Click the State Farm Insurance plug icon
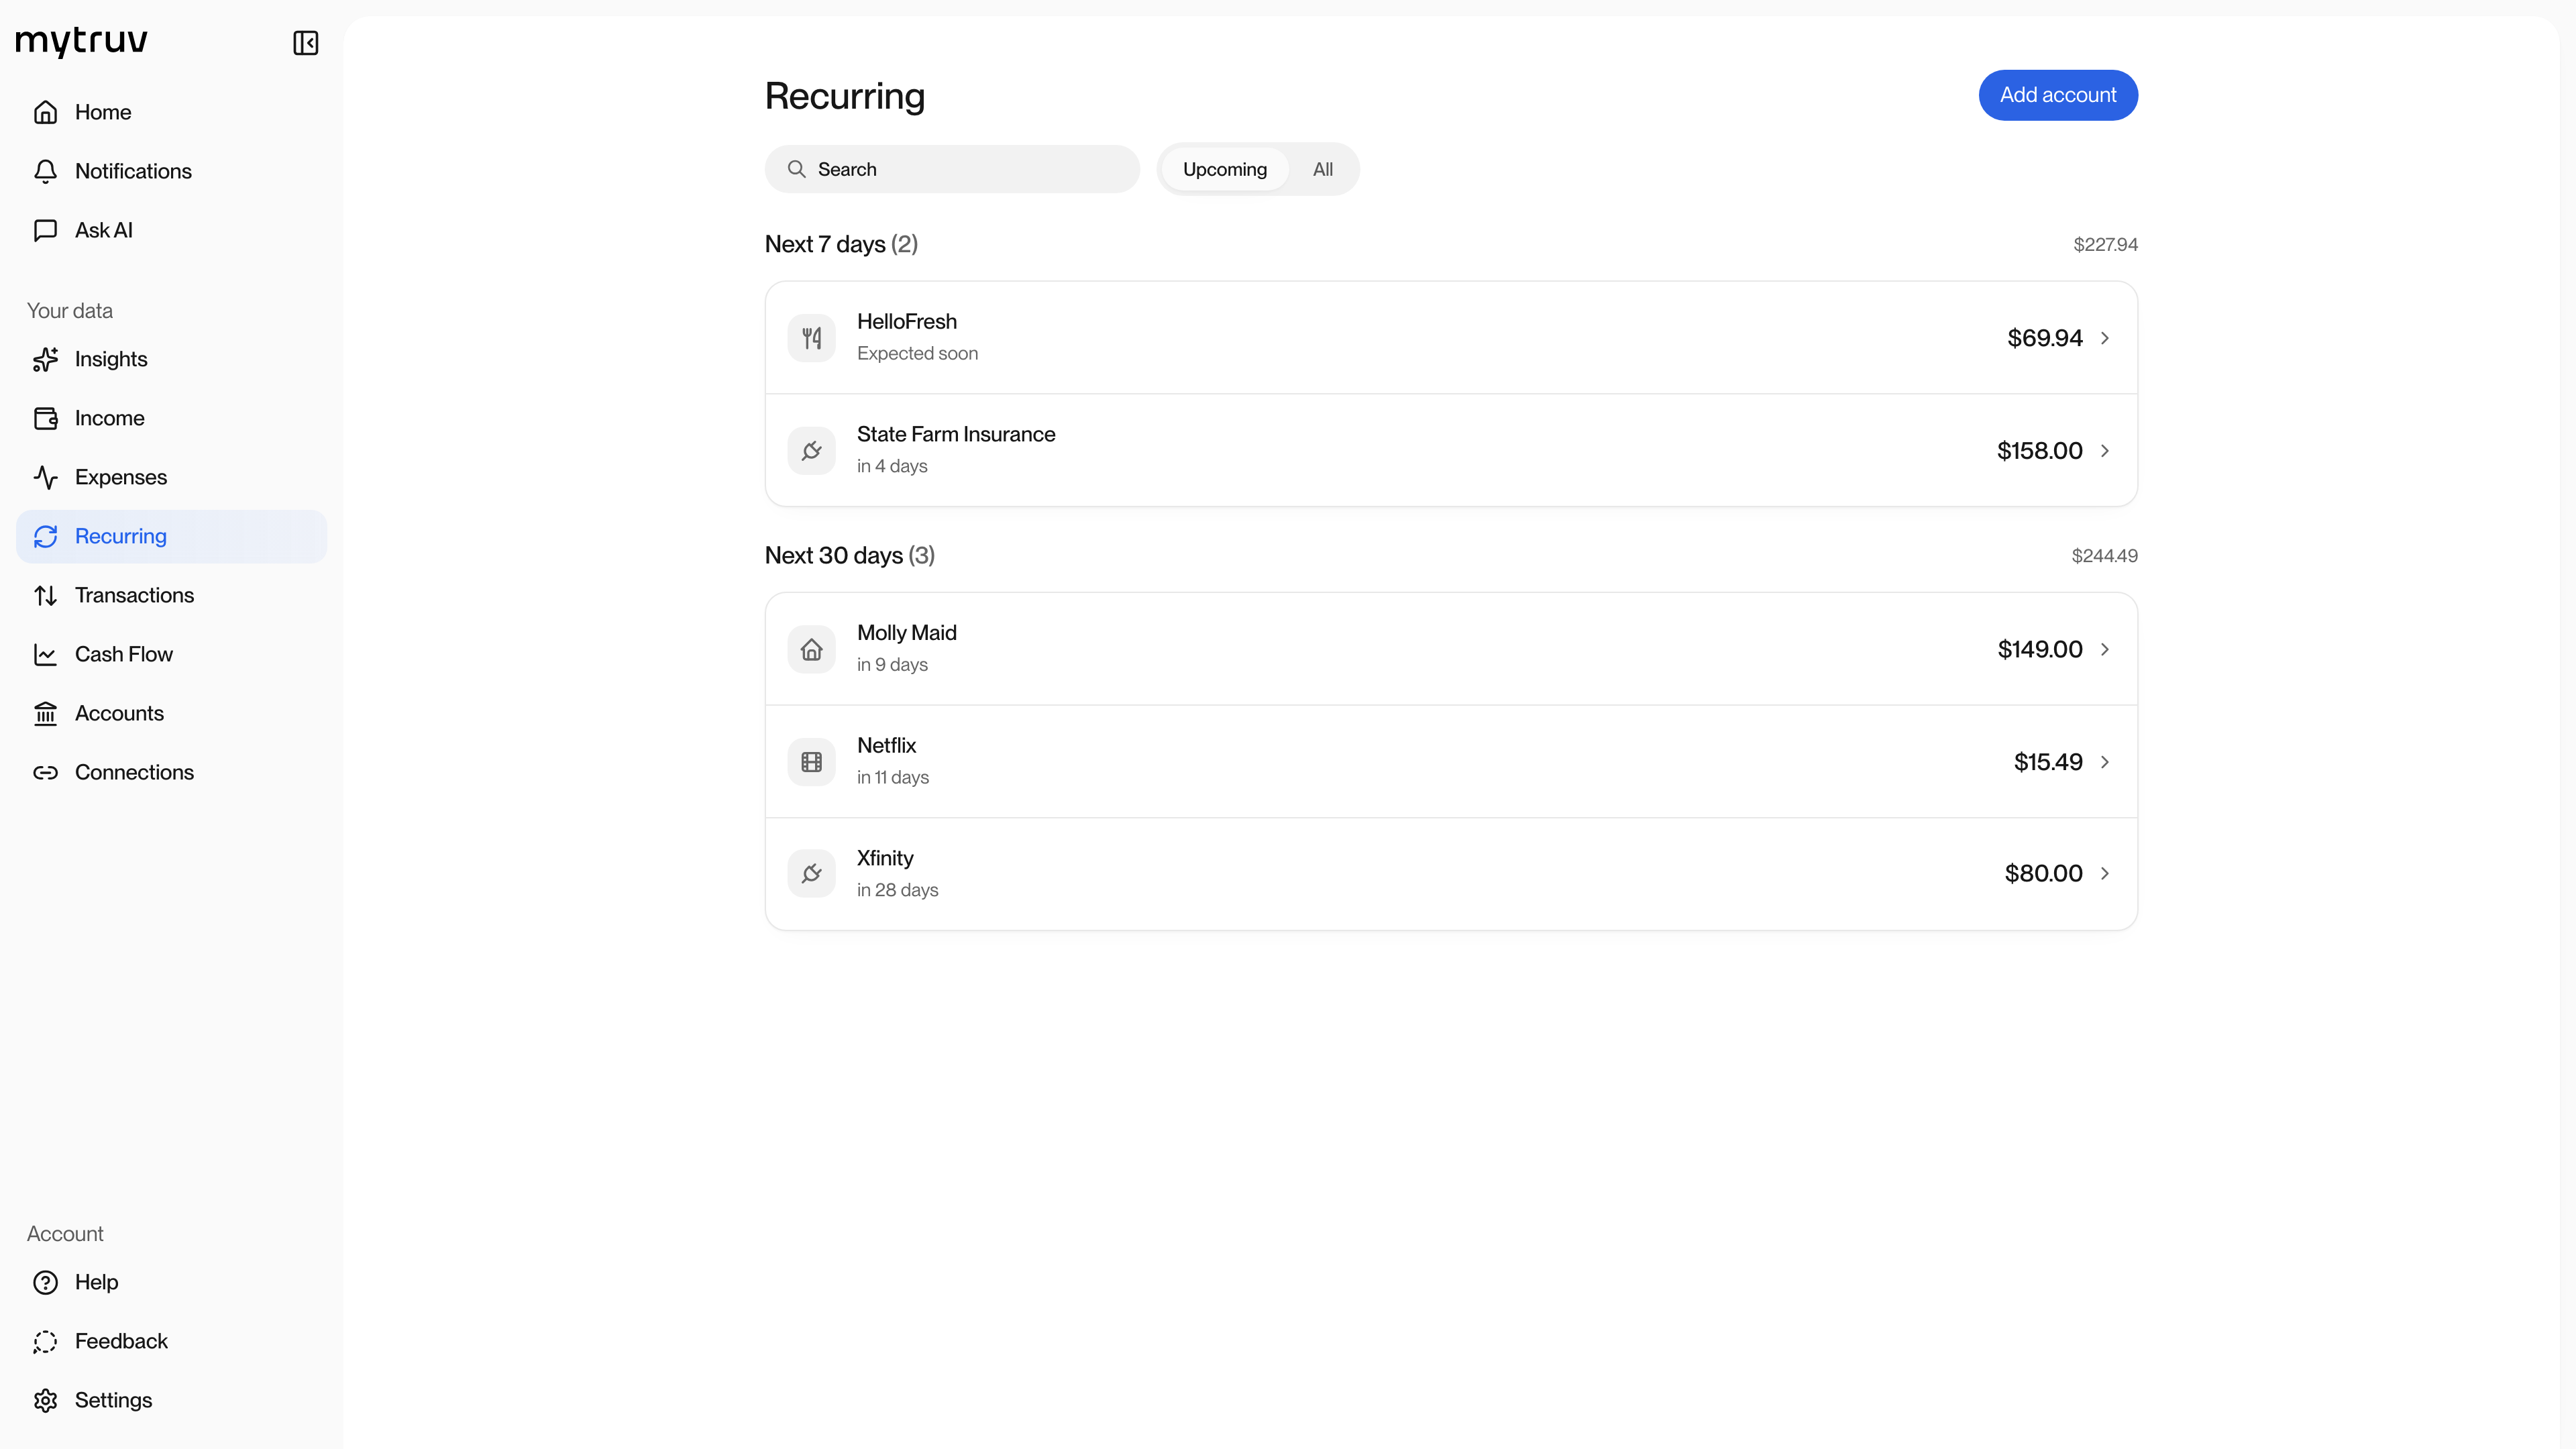Screen dimensions: 2576x1449 pyautogui.click(x=811, y=451)
